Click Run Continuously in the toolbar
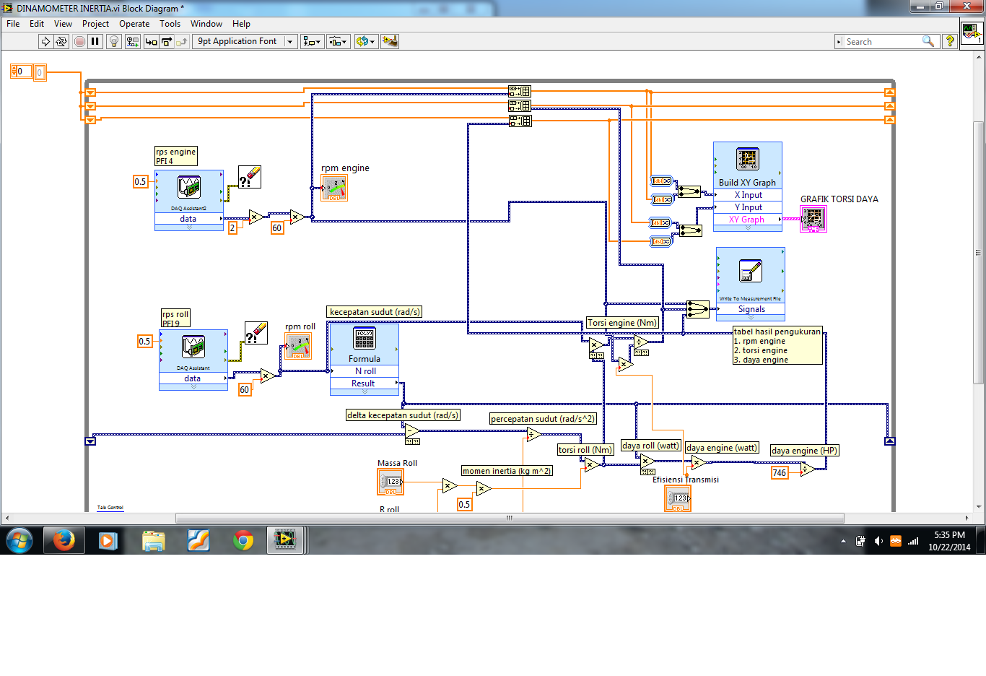Screen dimensions: 986x676 point(61,42)
